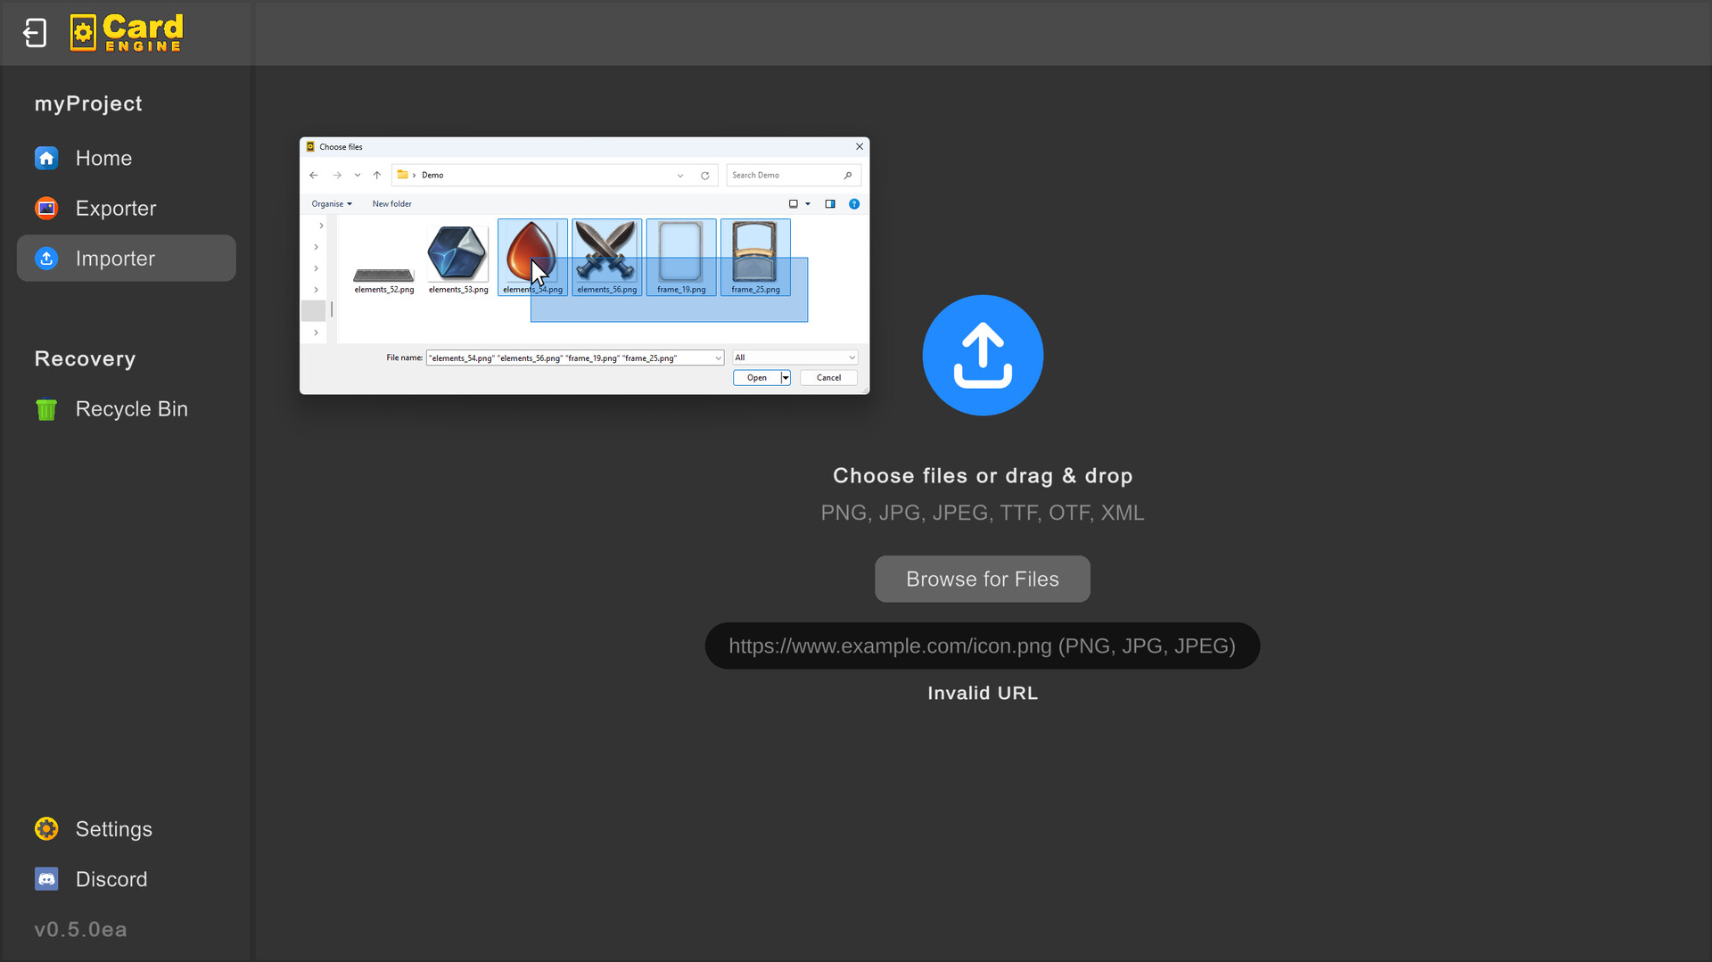
Task: Toggle the preview pane icon
Action: point(829,204)
